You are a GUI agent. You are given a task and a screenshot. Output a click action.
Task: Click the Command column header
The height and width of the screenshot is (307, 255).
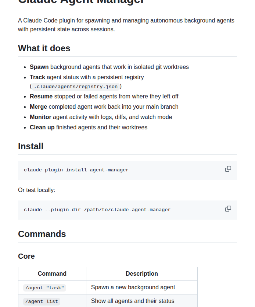pos(52,274)
